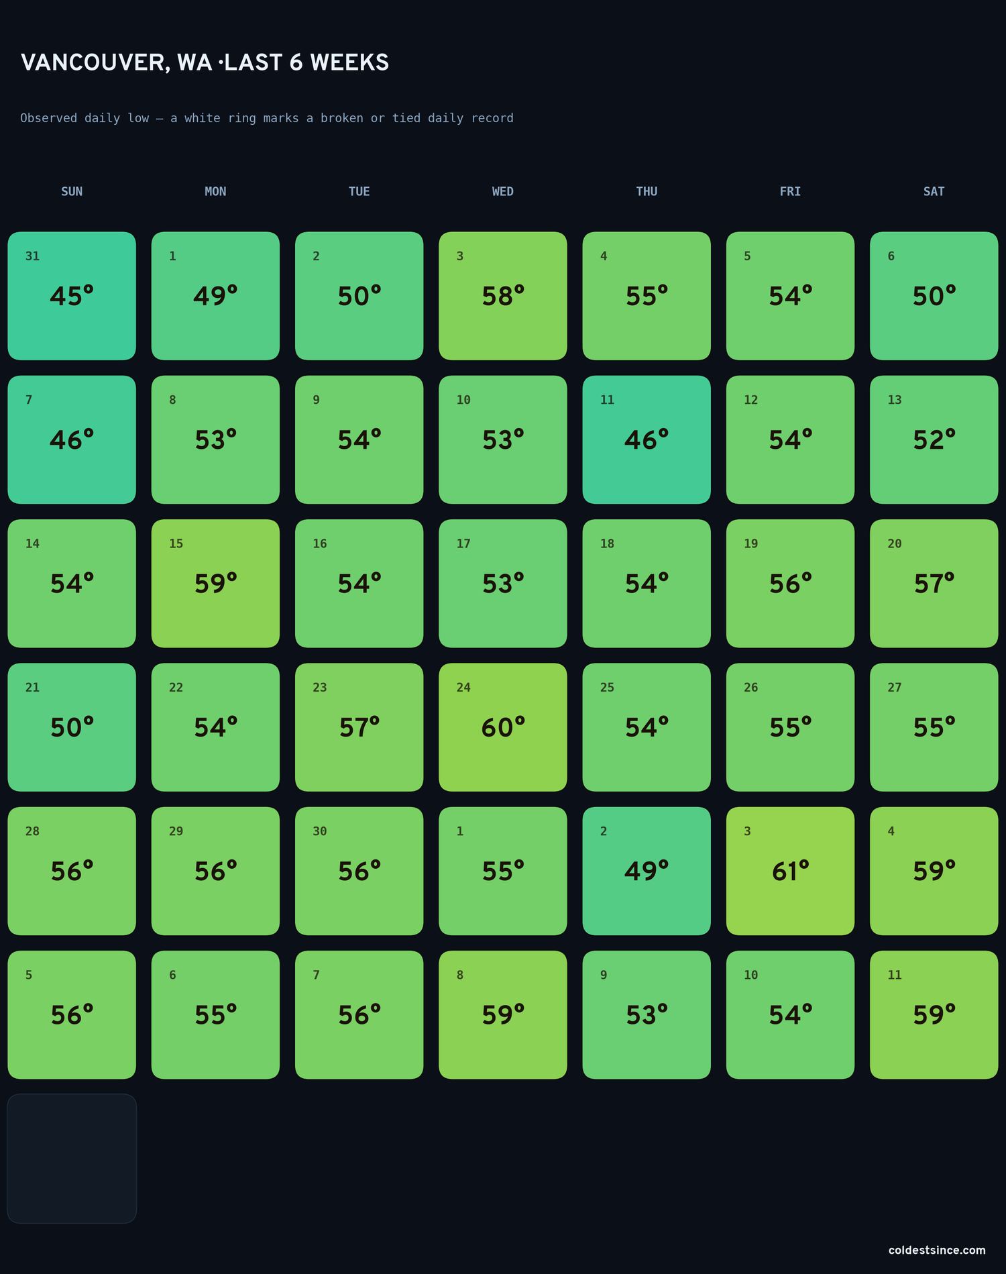This screenshot has width=1006, height=1274.
Task: Select the day 27 tile showing 55°
Action: (934, 727)
